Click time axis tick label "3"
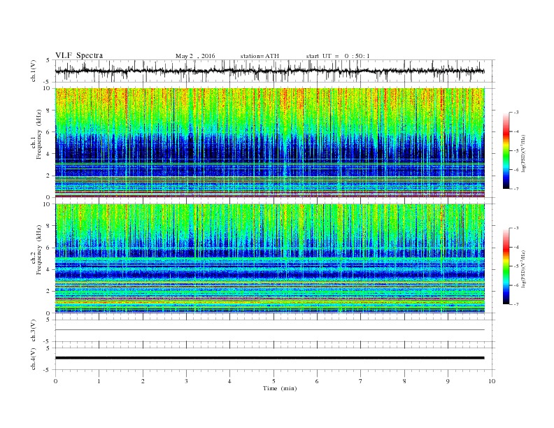 [186, 381]
